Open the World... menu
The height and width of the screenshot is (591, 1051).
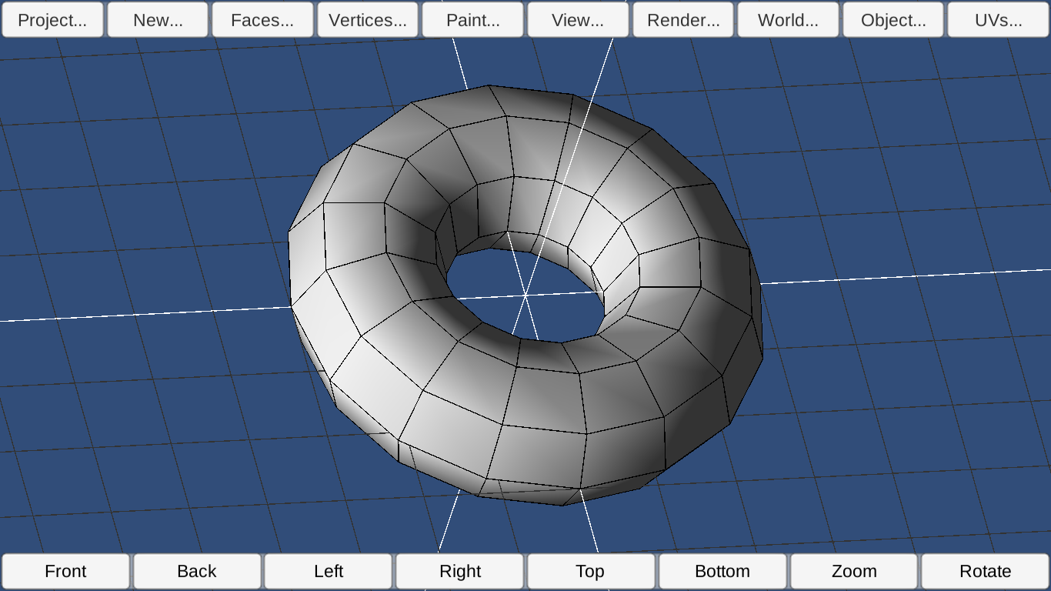(788, 20)
